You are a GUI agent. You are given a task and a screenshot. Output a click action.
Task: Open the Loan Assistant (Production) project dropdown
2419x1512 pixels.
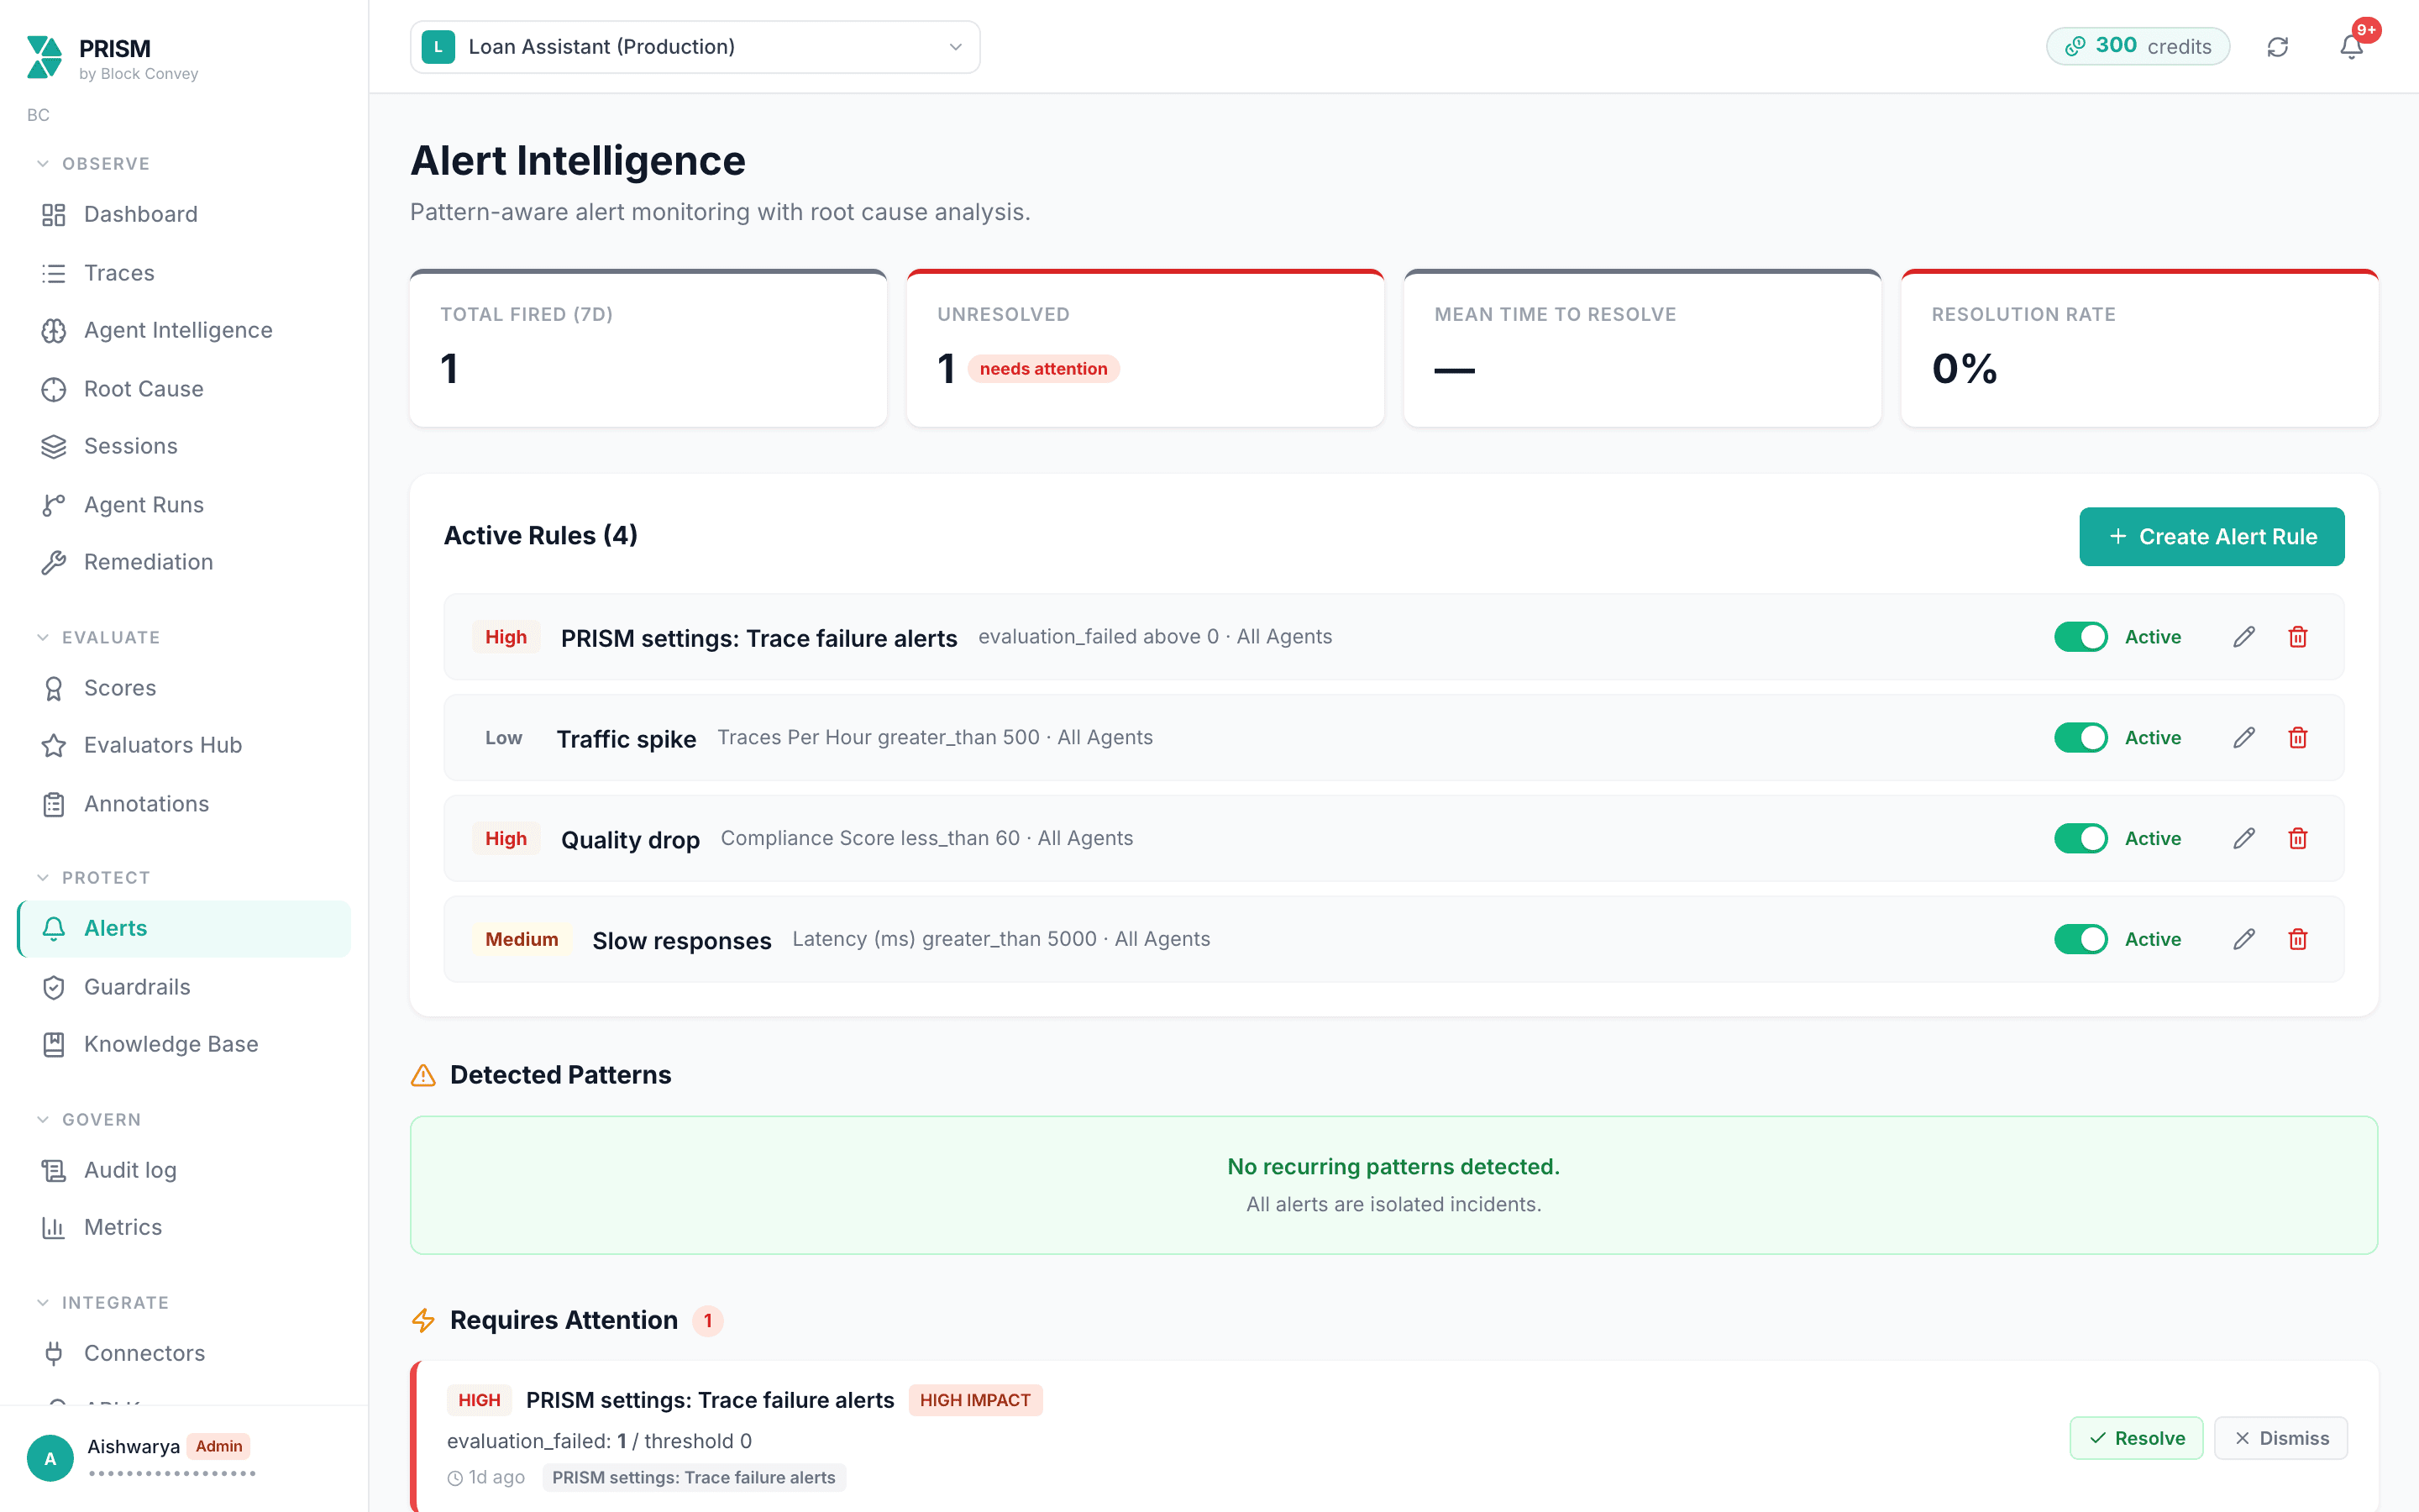click(x=695, y=47)
